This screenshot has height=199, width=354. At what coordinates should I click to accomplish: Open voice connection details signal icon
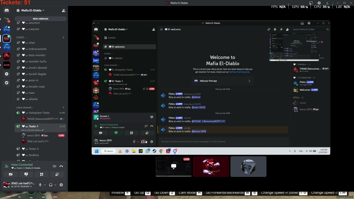click(7, 166)
